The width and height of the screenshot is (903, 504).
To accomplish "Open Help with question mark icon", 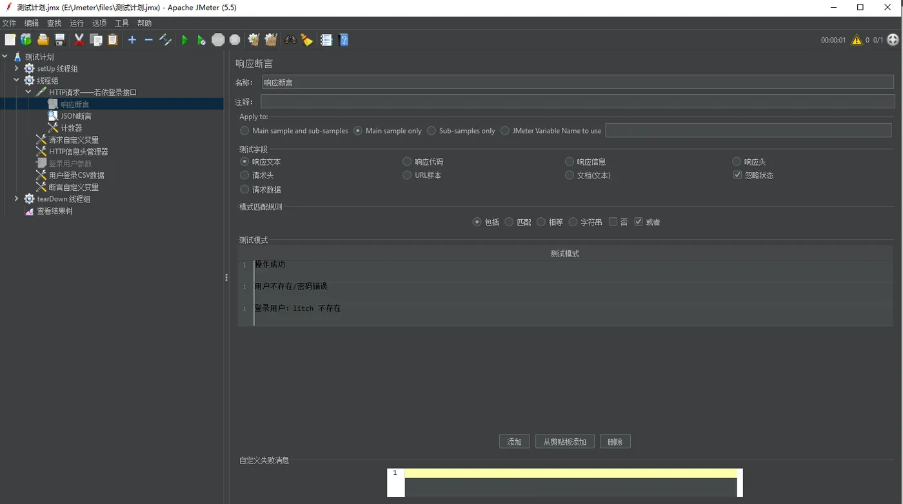I will [x=344, y=40].
